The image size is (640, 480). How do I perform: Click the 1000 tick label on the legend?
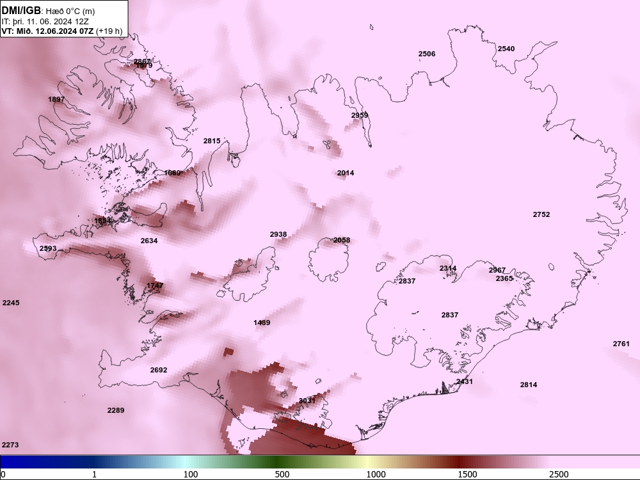pos(376,474)
